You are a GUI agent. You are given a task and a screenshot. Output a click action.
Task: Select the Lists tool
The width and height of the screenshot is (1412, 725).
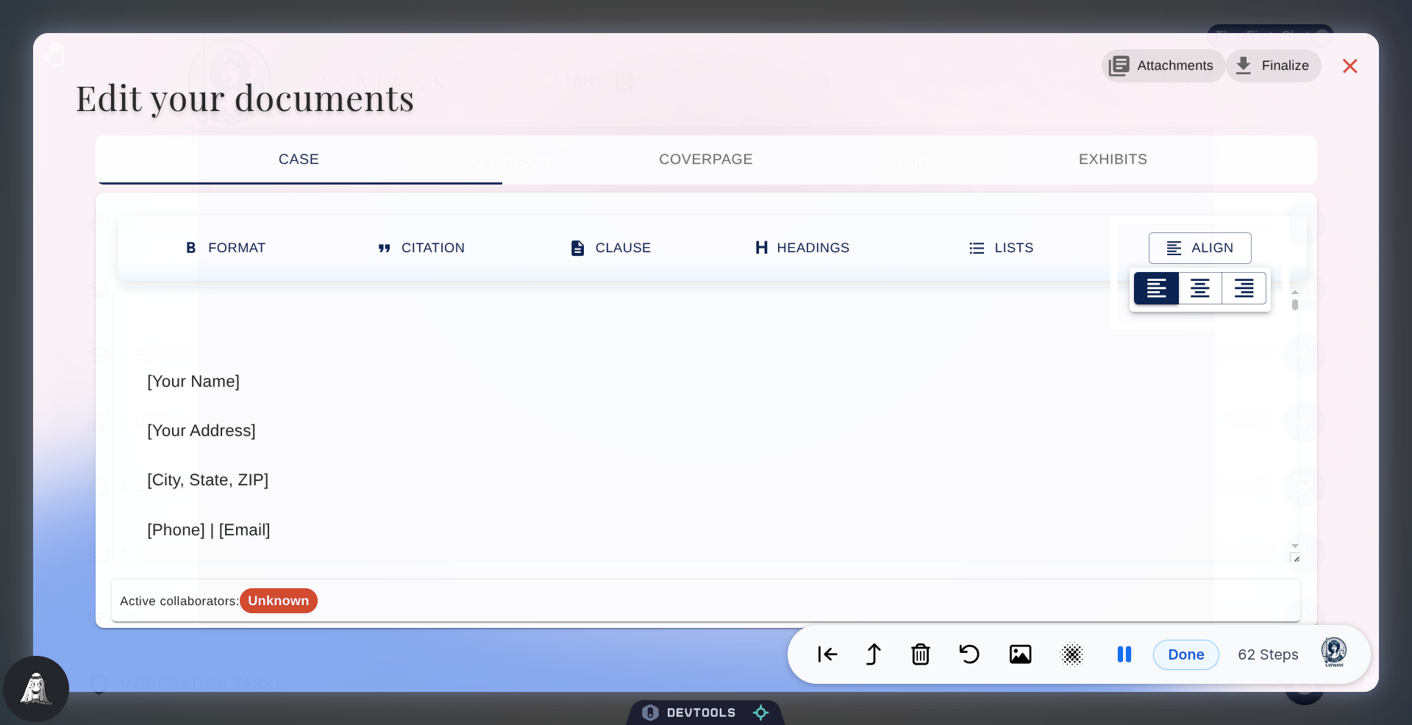(1002, 248)
